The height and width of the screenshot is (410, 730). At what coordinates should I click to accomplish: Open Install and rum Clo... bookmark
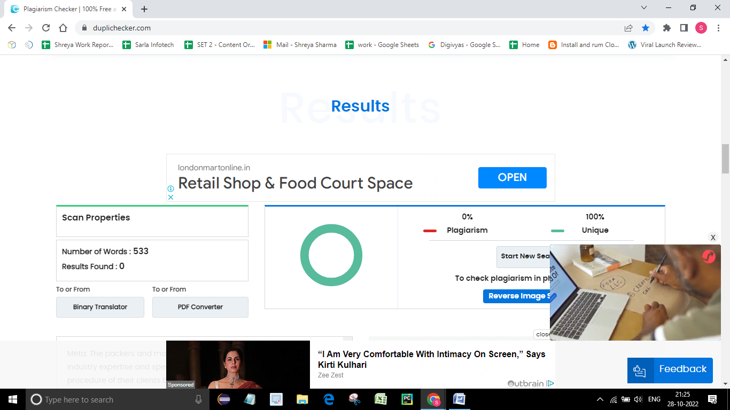[x=584, y=45]
